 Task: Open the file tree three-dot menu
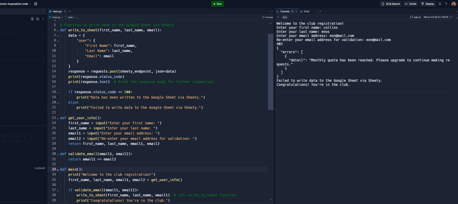point(43,19)
